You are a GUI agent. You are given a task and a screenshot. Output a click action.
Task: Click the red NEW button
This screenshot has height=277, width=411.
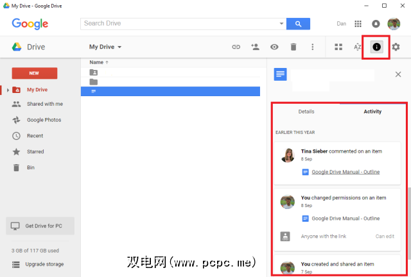[x=34, y=73]
